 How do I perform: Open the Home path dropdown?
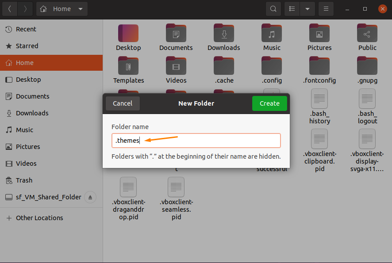[62, 9]
